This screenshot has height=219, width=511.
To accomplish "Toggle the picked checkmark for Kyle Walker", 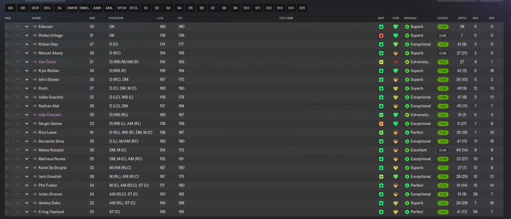I will pyautogui.click(x=7, y=71).
